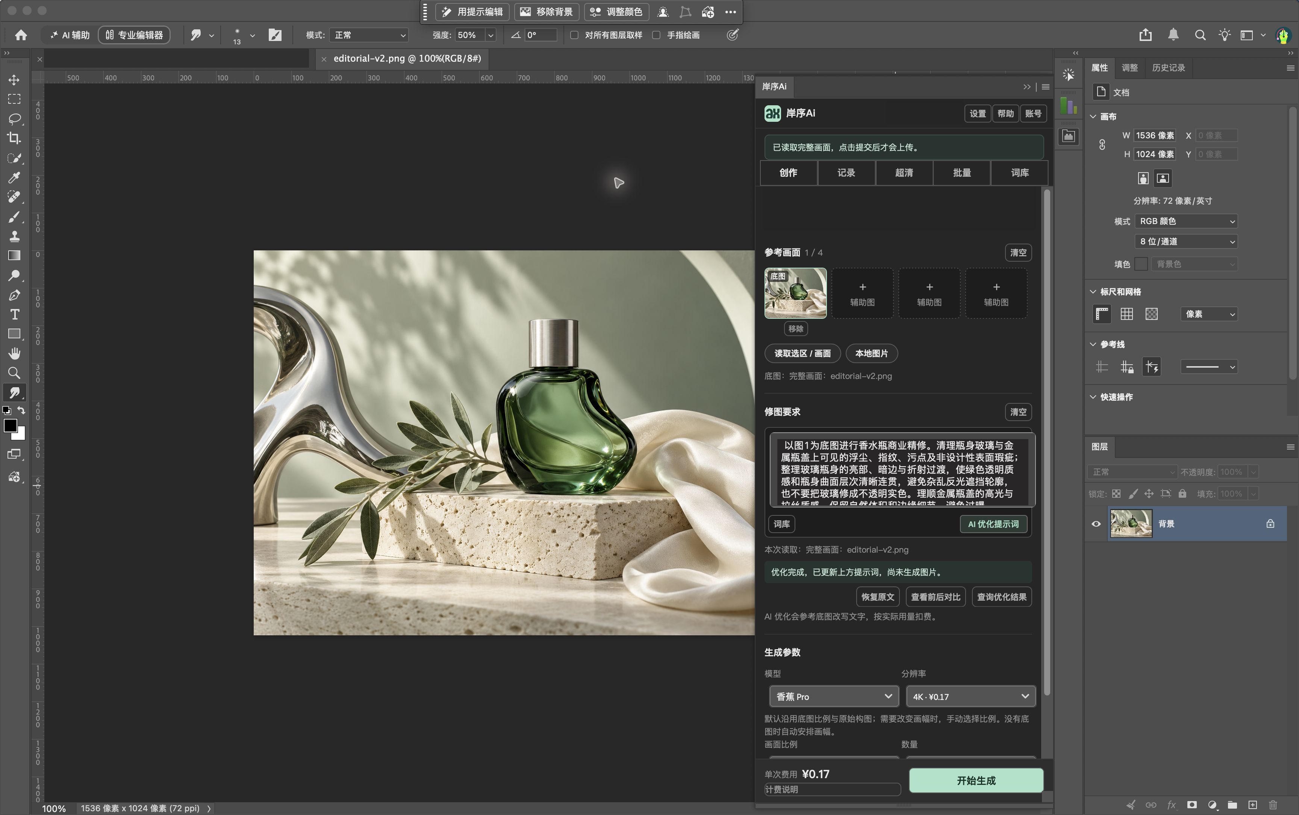The image size is (1299, 815).
Task: Open the share export icon
Action: pyautogui.click(x=1145, y=35)
